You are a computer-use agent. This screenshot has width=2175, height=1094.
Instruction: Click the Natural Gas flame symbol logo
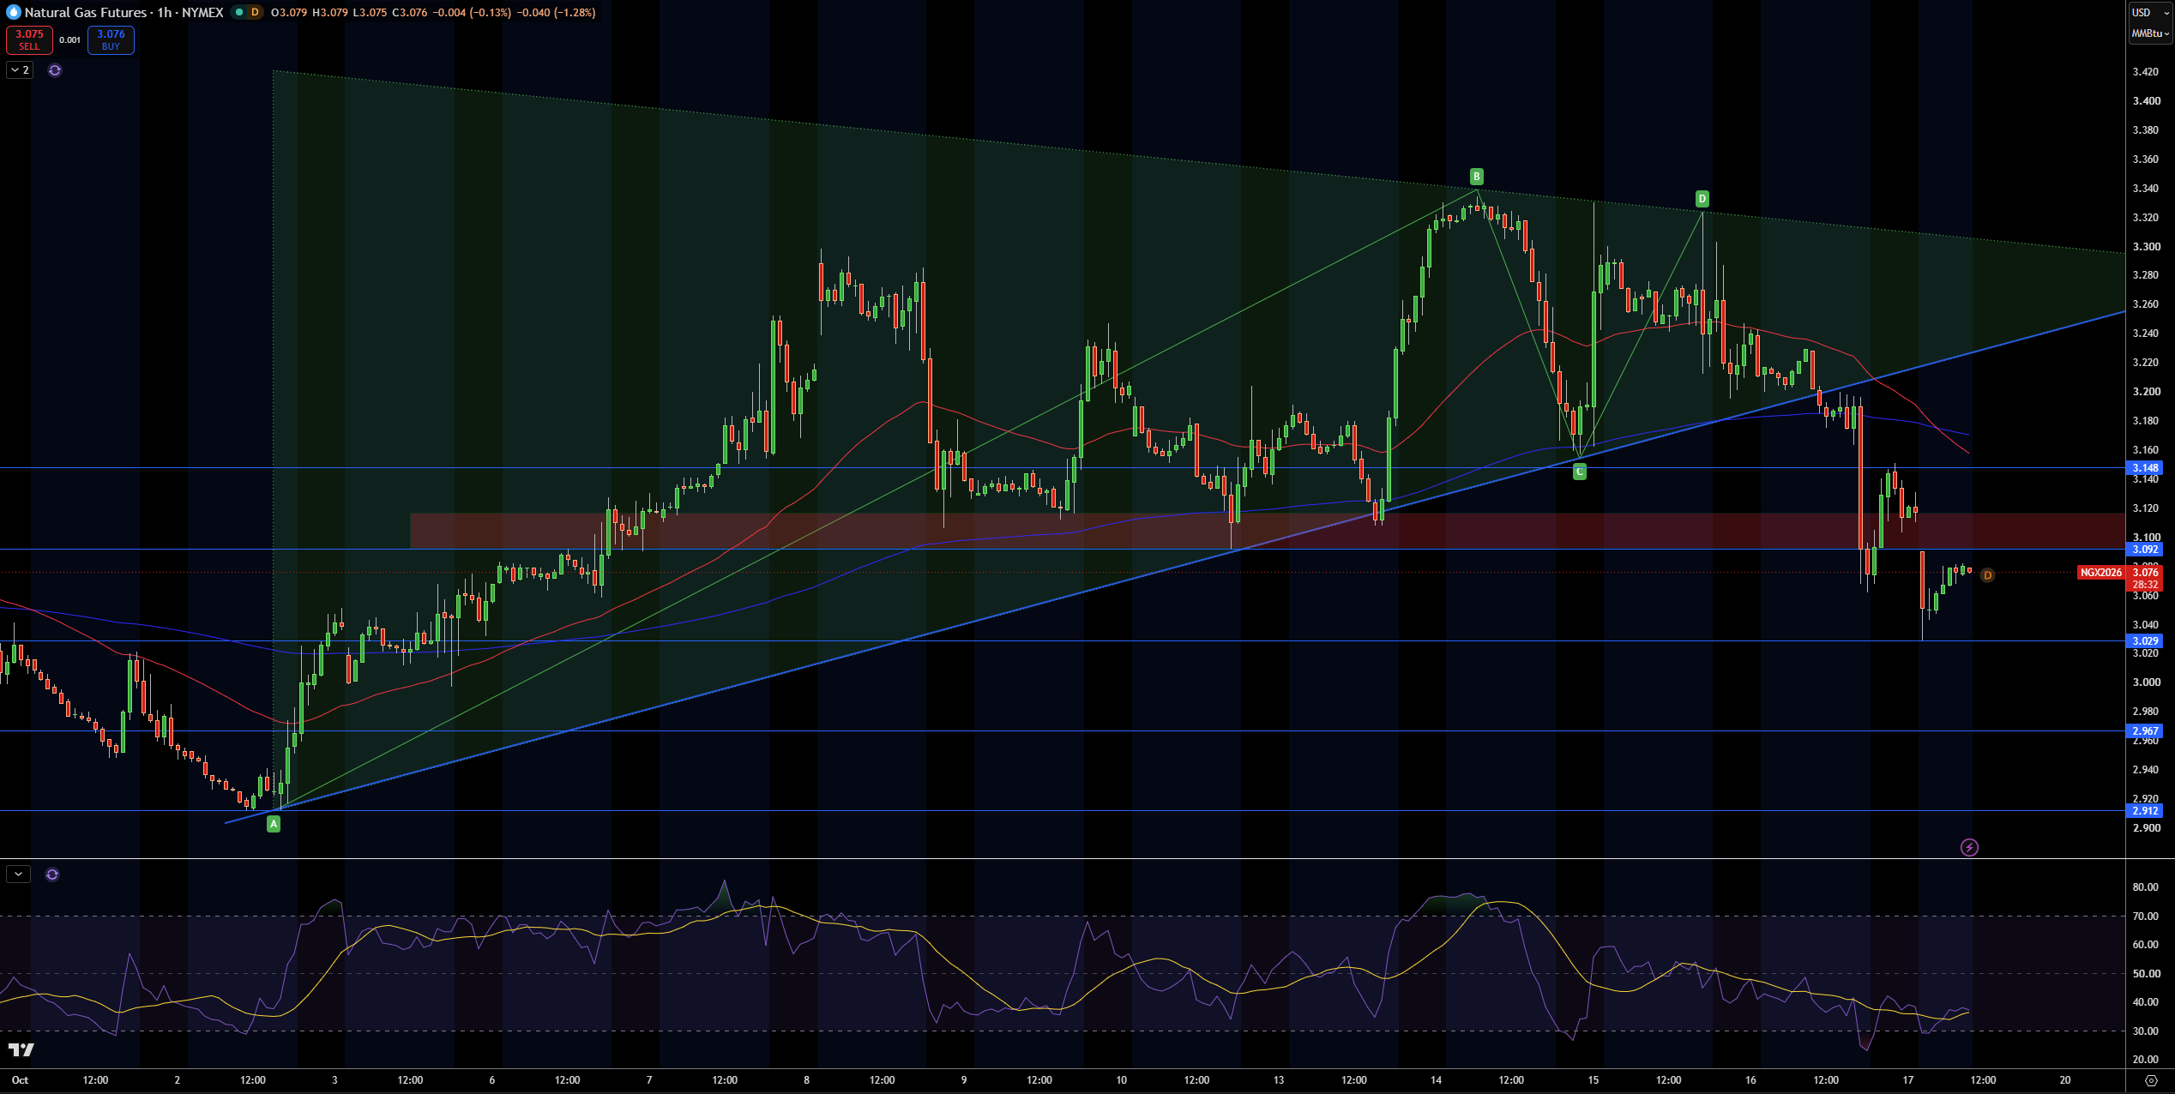click(13, 12)
